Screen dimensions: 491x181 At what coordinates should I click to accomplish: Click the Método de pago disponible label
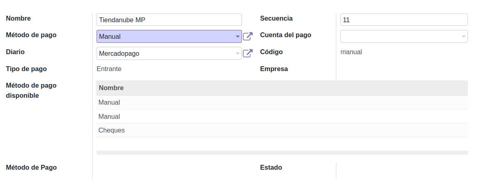click(x=31, y=90)
